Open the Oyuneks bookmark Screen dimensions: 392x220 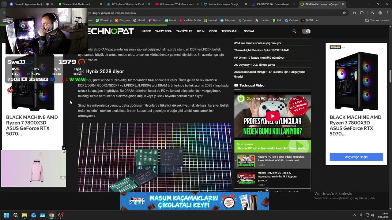point(245,20)
